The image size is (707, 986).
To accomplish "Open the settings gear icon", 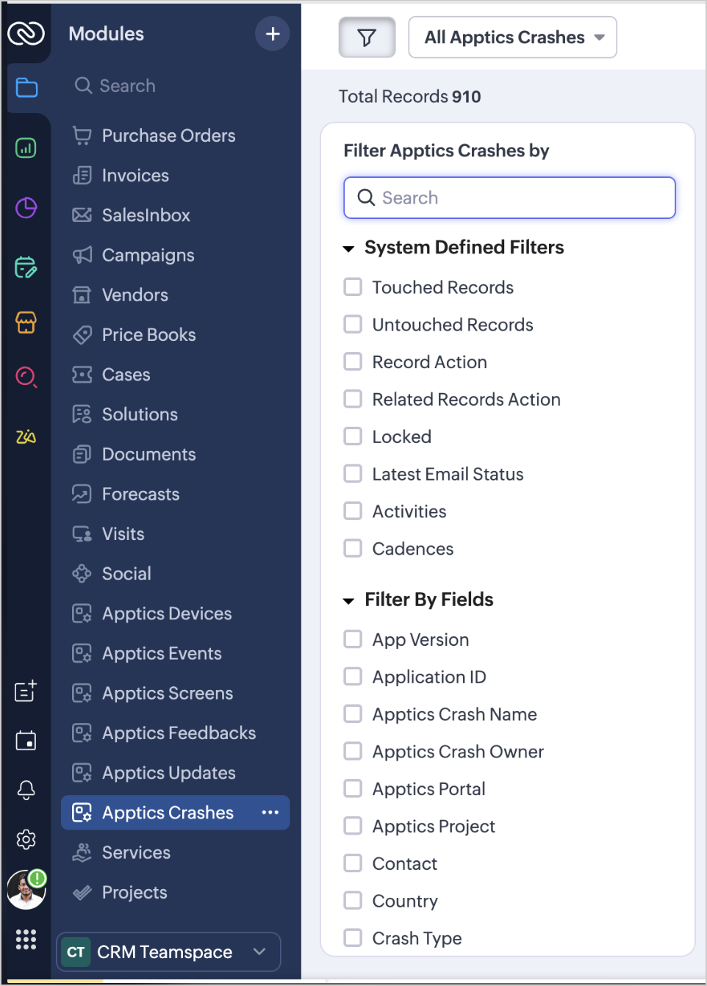I will 26,839.
